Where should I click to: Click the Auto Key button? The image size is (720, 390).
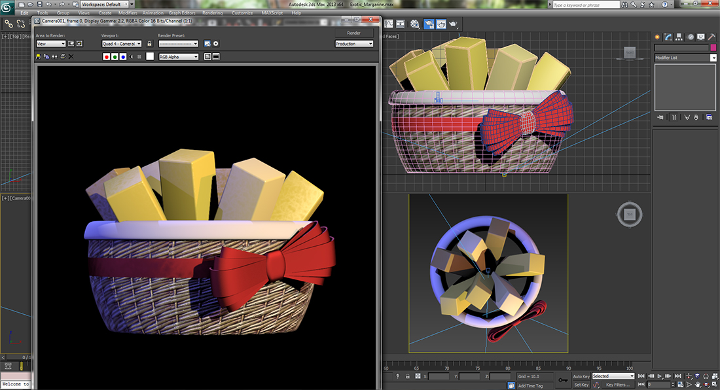click(581, 376)
